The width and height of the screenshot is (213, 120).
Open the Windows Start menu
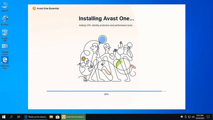tap(4, 117)
